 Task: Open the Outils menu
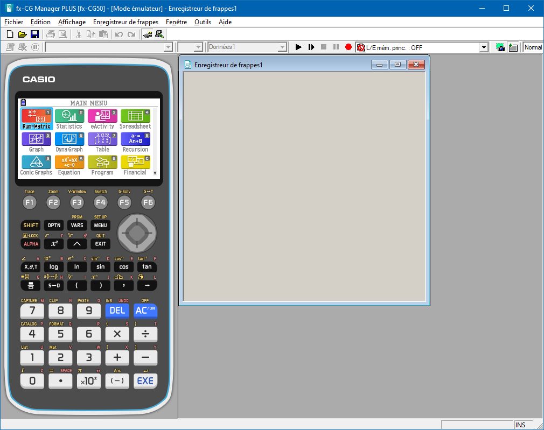[203, 22]
